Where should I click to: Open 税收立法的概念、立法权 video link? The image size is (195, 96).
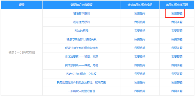(81, 74)
